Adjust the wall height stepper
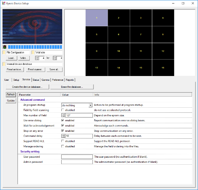The image size is (198, 190). click(x=55, y=58)
